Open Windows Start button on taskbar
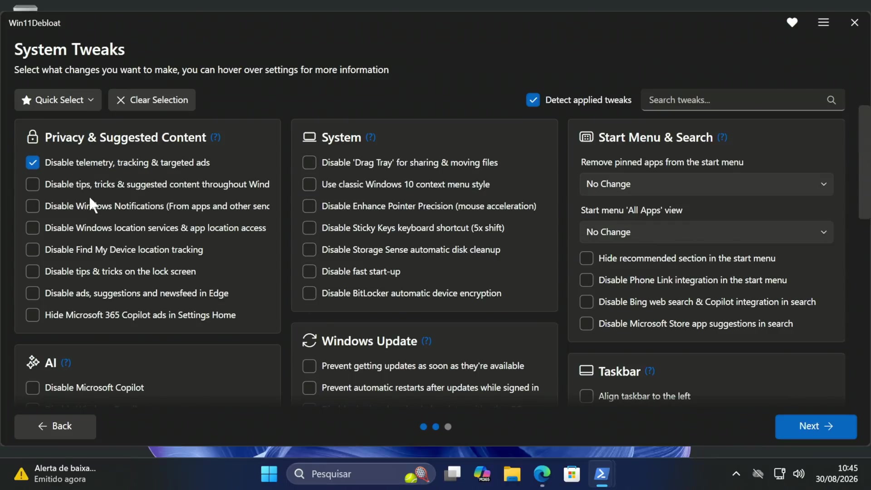This screenshot has height=490, width=871. 269,474
